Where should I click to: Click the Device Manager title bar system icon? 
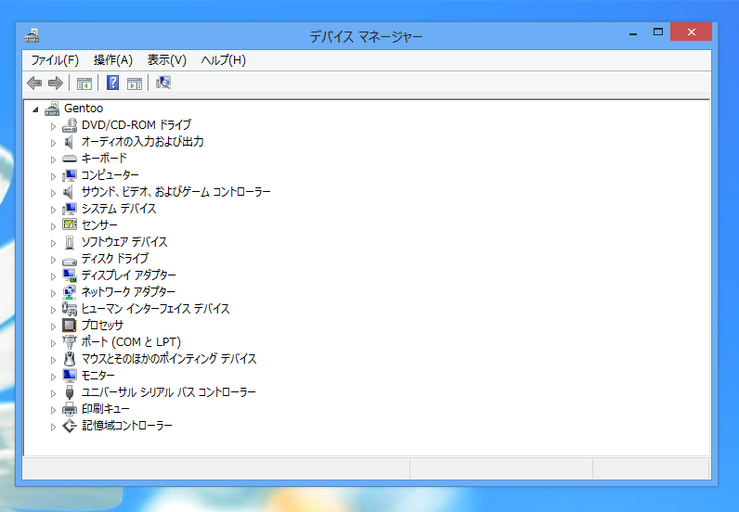pos(32,35)
